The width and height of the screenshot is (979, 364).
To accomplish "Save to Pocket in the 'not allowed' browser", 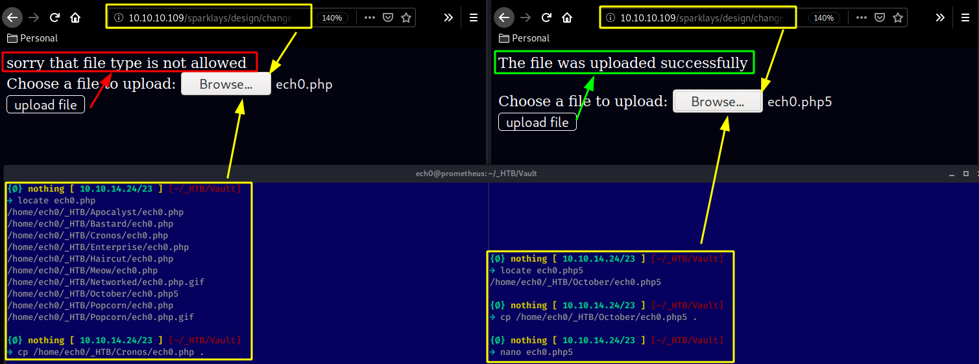I will pyautogui.click(x=388, y=18).
